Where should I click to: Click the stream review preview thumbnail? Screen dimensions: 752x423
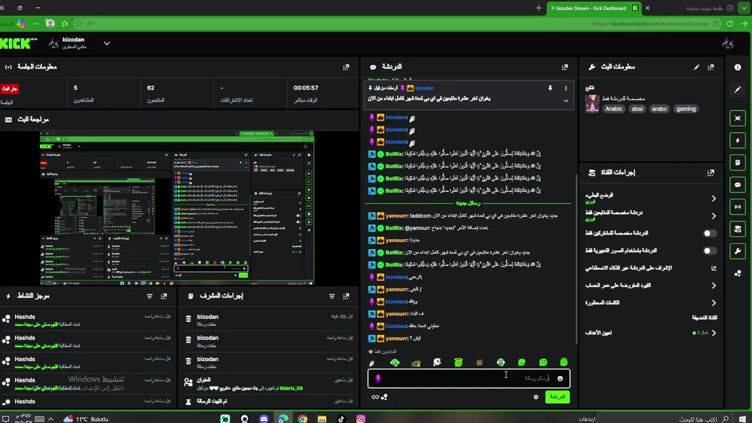(x=177, y=208)
